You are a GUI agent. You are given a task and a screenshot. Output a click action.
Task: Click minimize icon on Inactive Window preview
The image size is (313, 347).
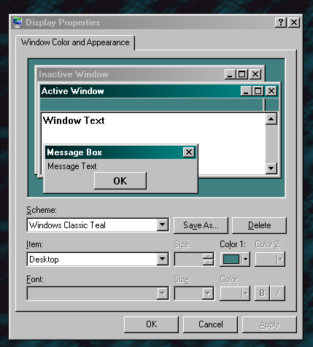[230, 74]
